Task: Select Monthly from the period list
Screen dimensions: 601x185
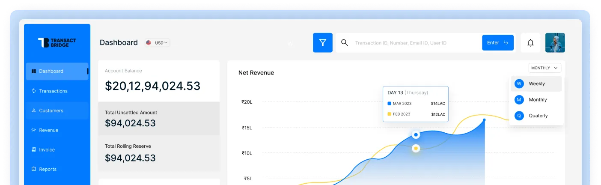Action: click(537, 100)
